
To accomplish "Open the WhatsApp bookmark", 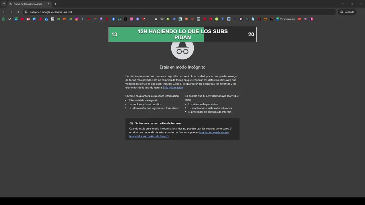I will (x=4, y=19).
